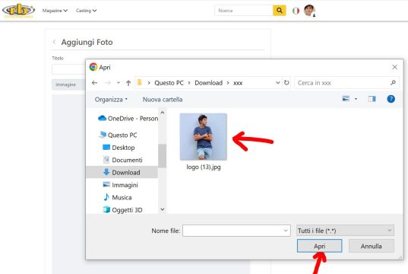Viewport: 408px width, 274px height.
Task: Open Oggetti 3D in sidebar
Action: coord(122,210)
